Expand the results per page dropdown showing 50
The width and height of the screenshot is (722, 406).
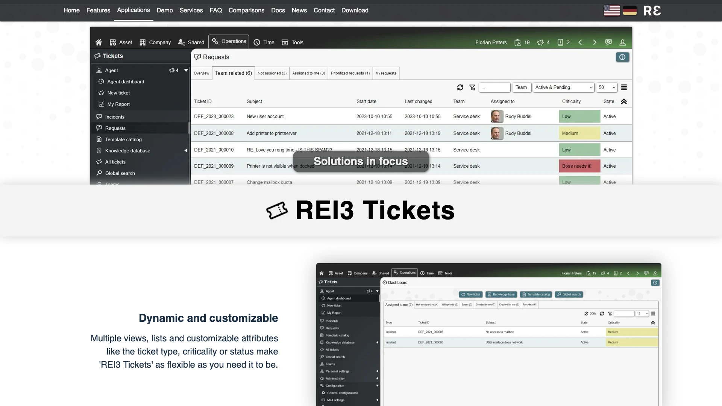point(606,87)
